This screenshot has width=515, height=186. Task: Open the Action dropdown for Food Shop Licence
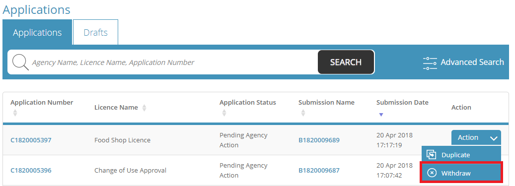tap(476, 137)
